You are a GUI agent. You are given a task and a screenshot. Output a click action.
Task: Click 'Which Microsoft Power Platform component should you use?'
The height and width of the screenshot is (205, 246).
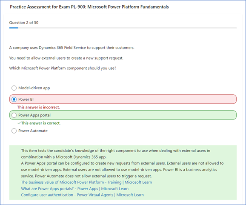click(63, 68)
